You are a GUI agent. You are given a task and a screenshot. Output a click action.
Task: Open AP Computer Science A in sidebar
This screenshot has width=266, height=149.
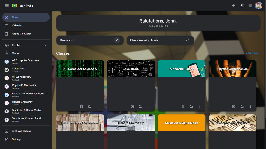coord(26,62)
